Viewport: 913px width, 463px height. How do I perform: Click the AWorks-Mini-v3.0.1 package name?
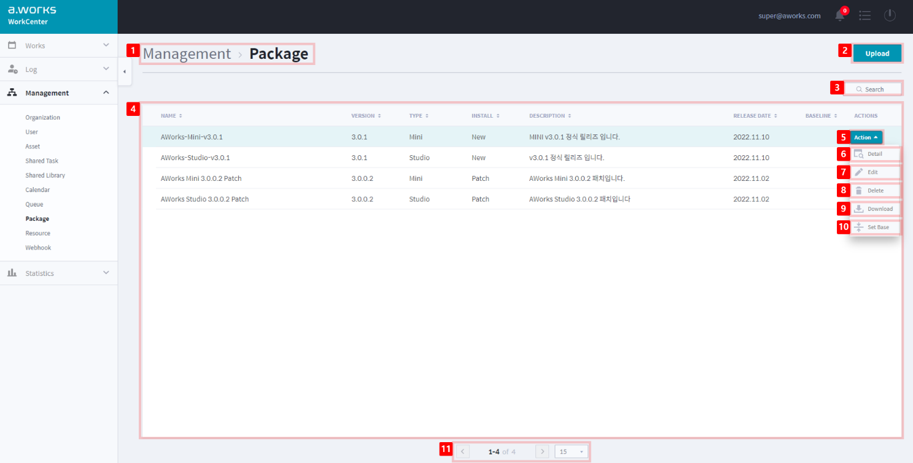click(192, 137)
